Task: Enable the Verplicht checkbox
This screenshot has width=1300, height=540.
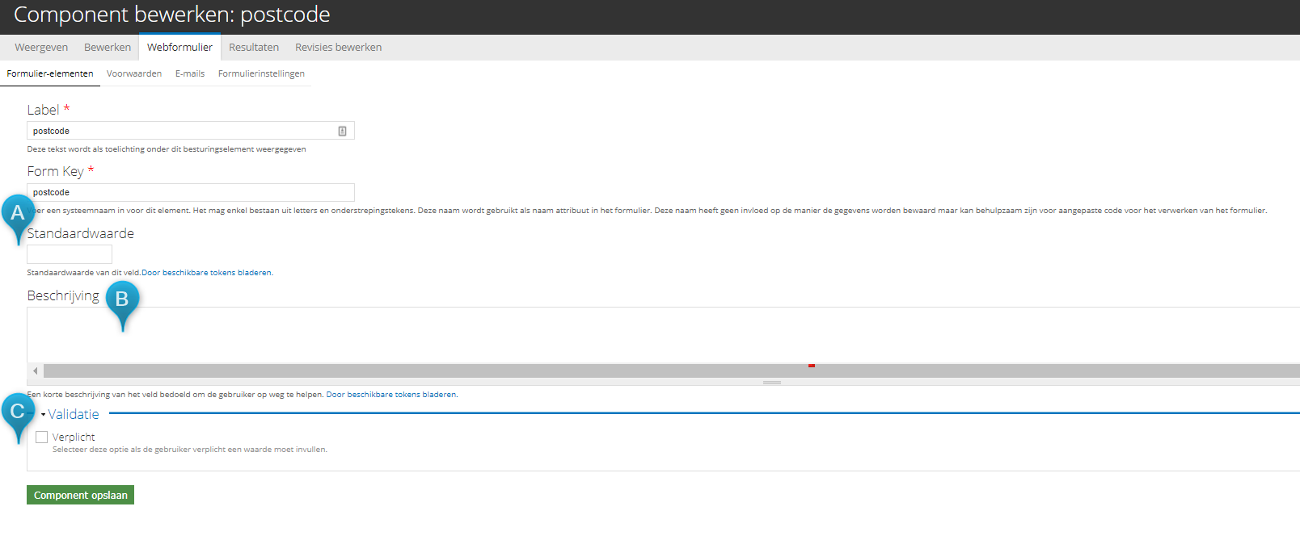Action: (42, 437)
